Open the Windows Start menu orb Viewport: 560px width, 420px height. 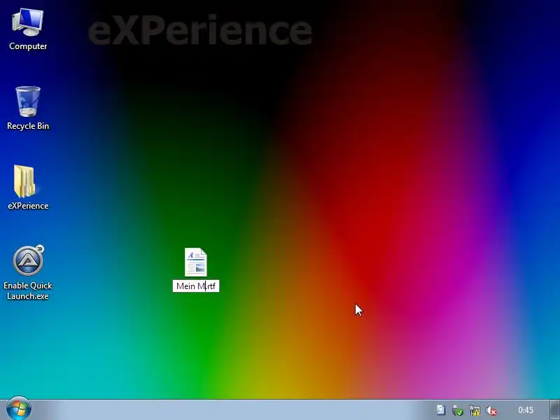click(19, 408)
